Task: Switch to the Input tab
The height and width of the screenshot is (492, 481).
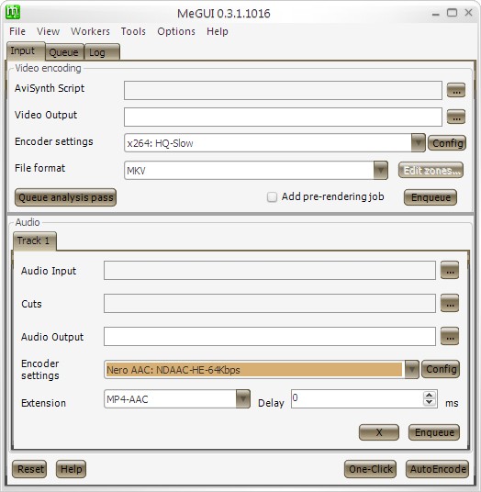Action: click(26, 50)
